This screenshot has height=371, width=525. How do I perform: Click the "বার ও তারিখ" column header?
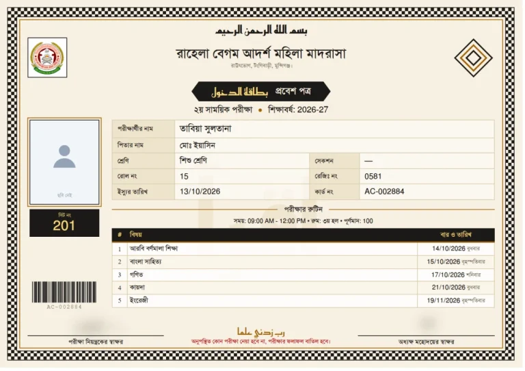point(456,235)
